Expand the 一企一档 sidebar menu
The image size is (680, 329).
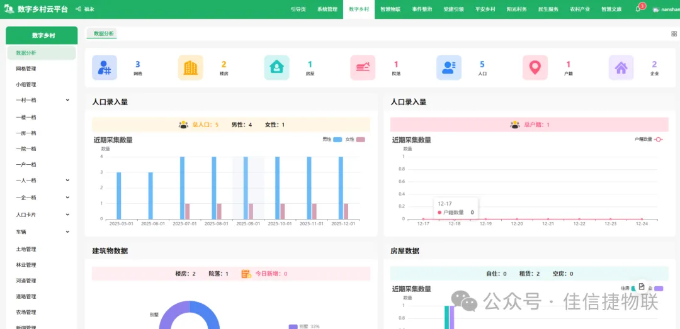click(x=42, y=198)
